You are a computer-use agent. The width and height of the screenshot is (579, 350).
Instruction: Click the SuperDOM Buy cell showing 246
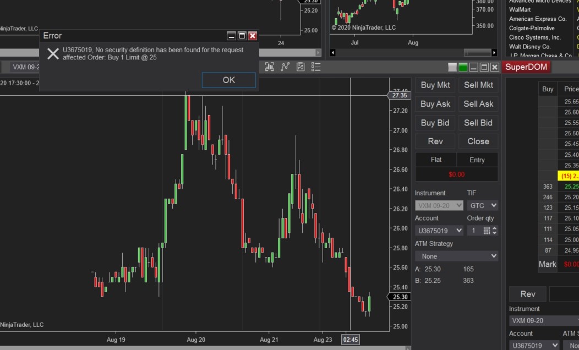548,198
